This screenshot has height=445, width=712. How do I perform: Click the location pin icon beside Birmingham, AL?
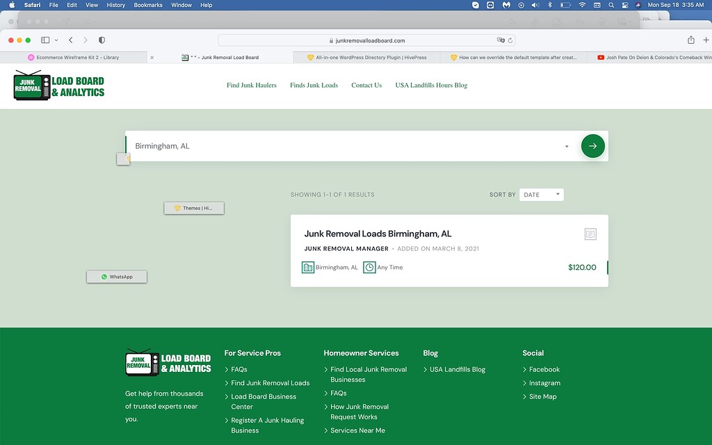coord(307,267)
